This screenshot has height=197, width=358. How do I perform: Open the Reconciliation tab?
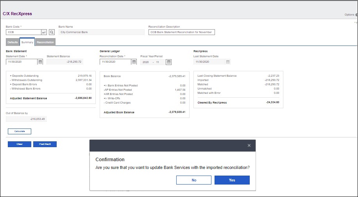click(45, 42)
